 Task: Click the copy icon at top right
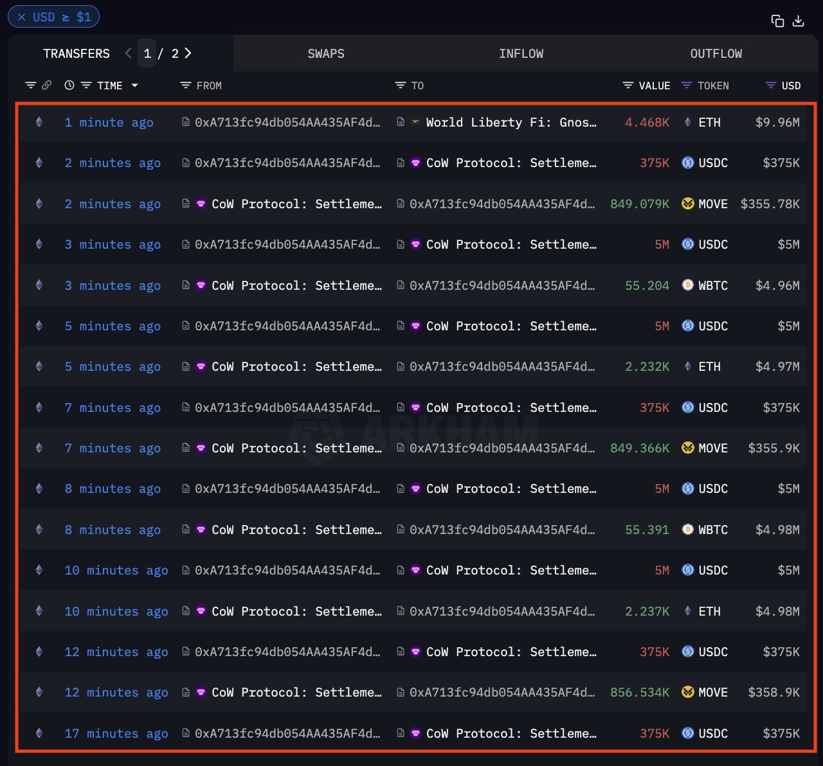[x=777, y=21]
